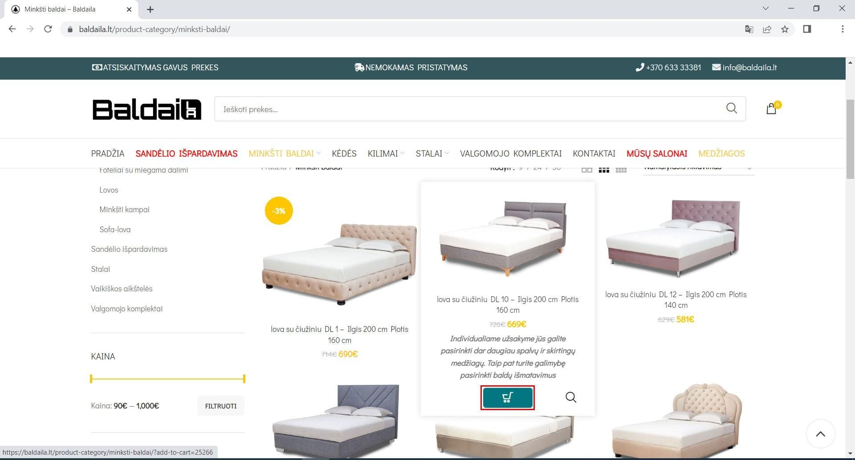Go to Kontaktai menu item
Screen dimensions: 855x460
tap(594, 153)
